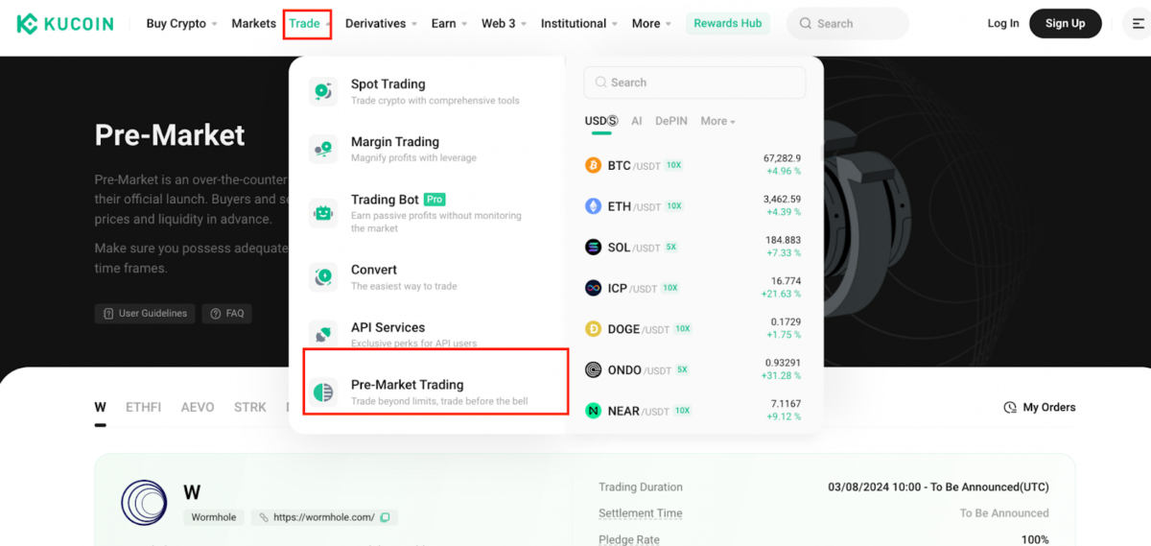Image resolution: width=1151 pixels, height=546 pixels.
Task: Click the Sign Up button
Action: tap(1066, 23)
